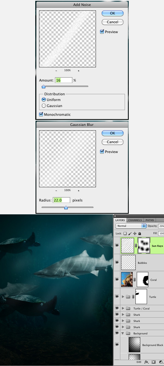Switch to the Channels tab
The width and height of the screenshot is (164, 366).
(135, 220)
